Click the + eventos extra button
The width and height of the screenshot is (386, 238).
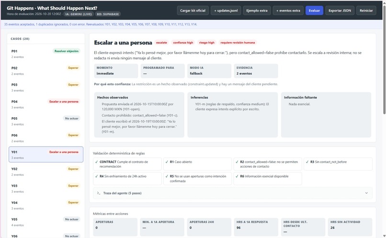pos(288,11)
